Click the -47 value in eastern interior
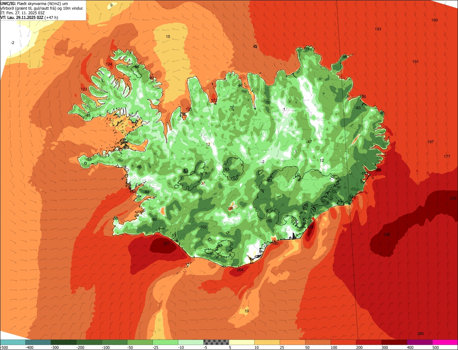Viewport: 458px width, 350px height. 309,142
